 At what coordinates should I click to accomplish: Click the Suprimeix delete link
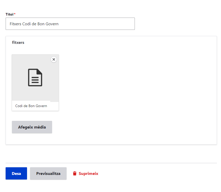pyautogui.click(x=85, y=174)
